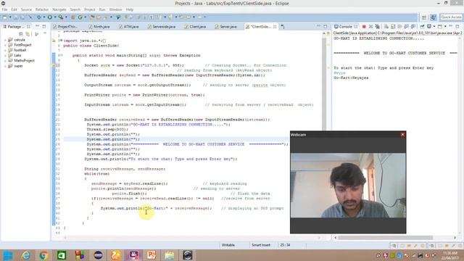Close the ClientSide editor tab

(x=275, y=27)
